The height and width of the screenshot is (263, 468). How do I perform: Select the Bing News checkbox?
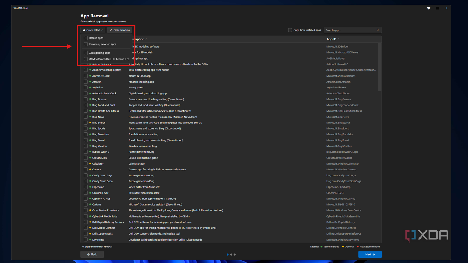(x=86, y=117)
